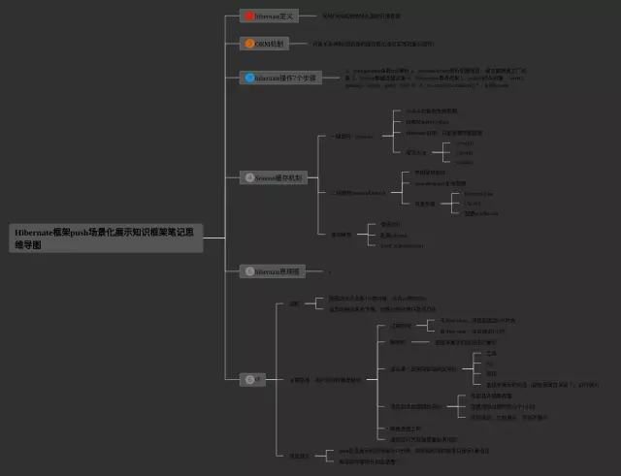Screen dimensions: 621x476
Task: Select the hibernate定义 node label
Action: point(274,16)
